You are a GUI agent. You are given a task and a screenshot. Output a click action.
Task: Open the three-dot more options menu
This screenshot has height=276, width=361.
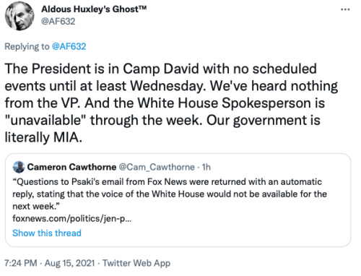tap(345, 9)
